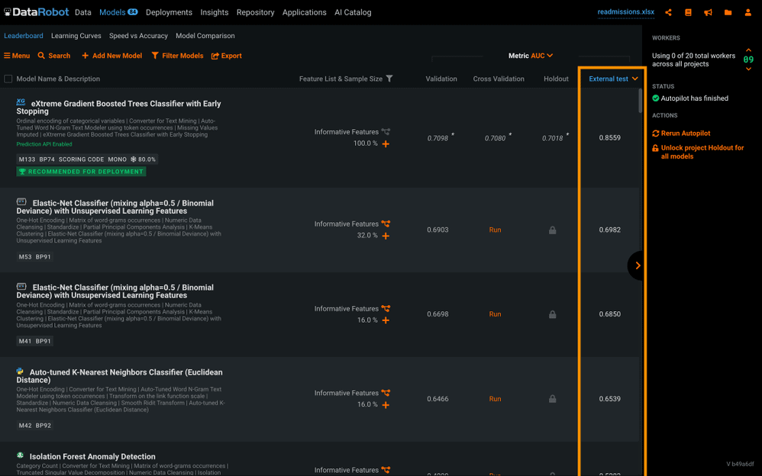
Task: Switch to the Insights tab
Action: click(215, 13)
